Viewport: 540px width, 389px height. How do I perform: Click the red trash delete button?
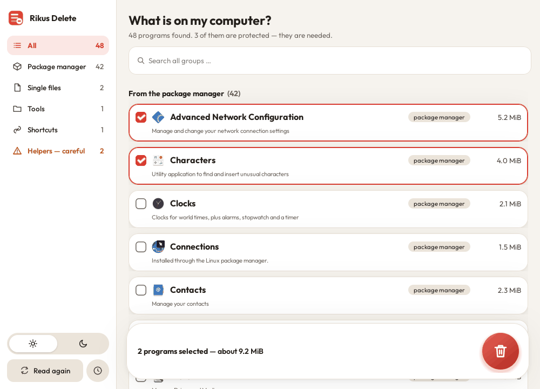coord(500,351)
